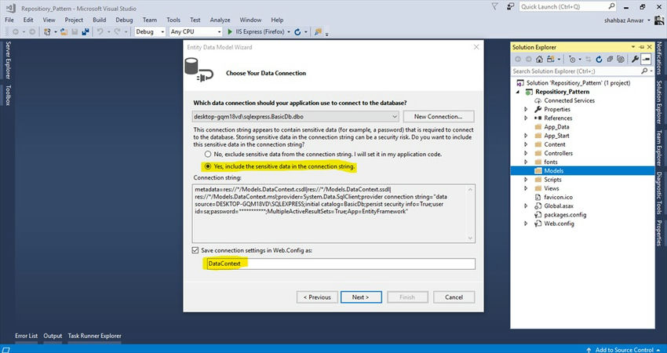Viewport: 667px width, 353px height.
Task: Click the notifications flag icon in title bar
Action: [494, 6]
